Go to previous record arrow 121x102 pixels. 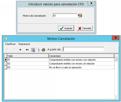(14, 50)
